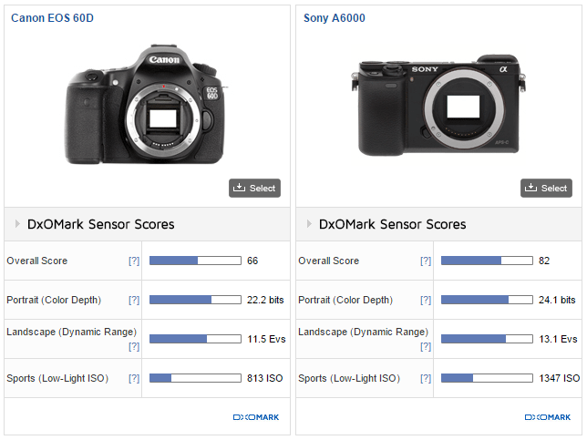This screenshot has width=587, height=440.
Task: Open help for Canon Sports Low-Light ISO
Action: (134, 378)
